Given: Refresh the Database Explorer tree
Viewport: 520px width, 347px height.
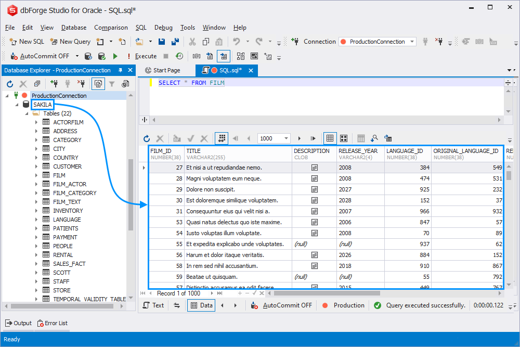Looking at the screenshot, I should pos(9,83).
